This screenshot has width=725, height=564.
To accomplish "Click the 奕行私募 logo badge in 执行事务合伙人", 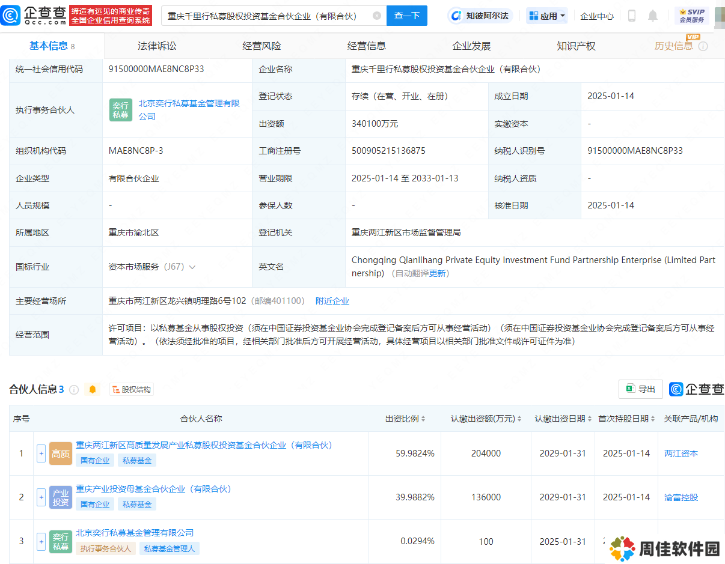I will pyautogui.click(x=121, y=110).
